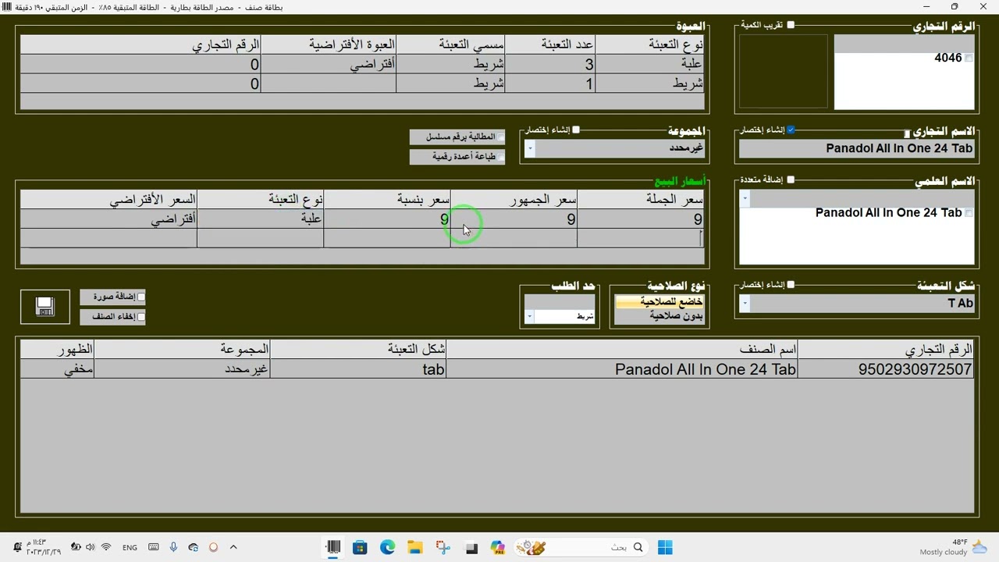Open File Explorer from the taskbar
999x562 pixels.
point(415,547)
